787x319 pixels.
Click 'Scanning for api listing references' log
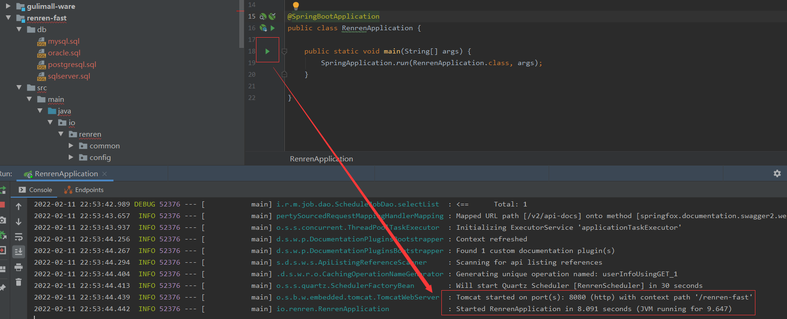(529, 262)
